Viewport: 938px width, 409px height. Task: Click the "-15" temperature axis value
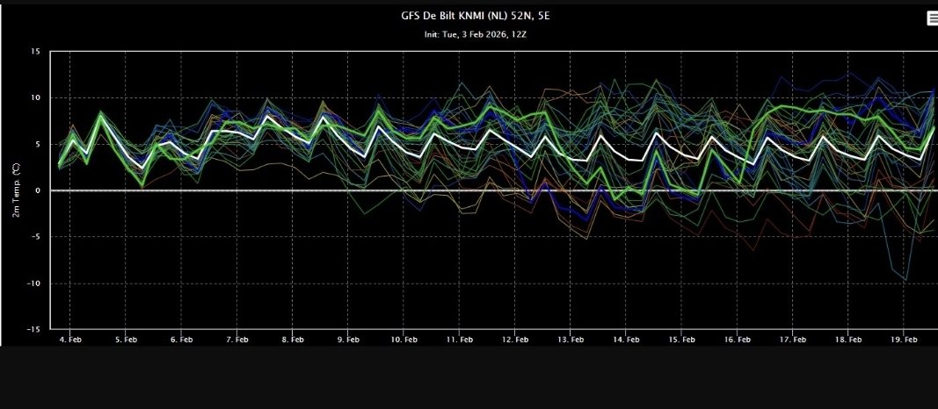pyautogui.click(x=33, y=329)
